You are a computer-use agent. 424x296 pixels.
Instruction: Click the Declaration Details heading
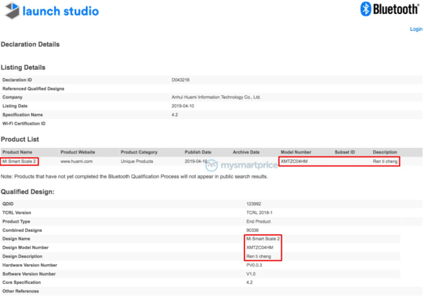(x=30, y=44)
